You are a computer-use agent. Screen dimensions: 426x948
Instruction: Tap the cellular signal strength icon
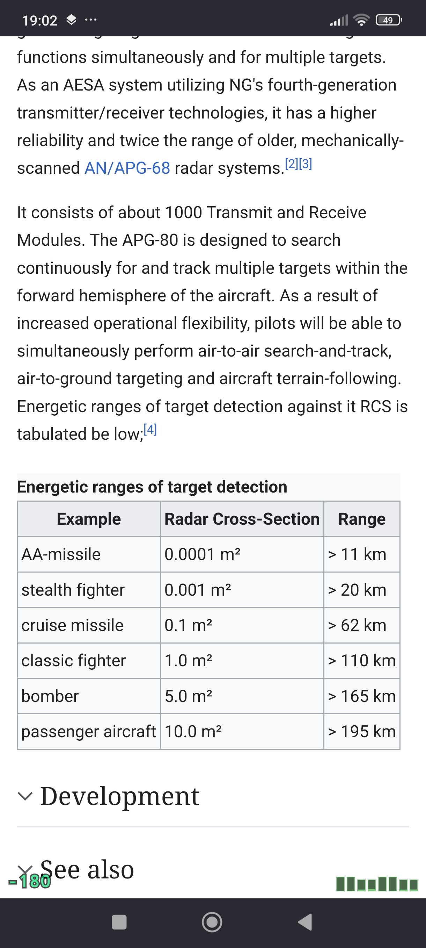coord(338,21)
